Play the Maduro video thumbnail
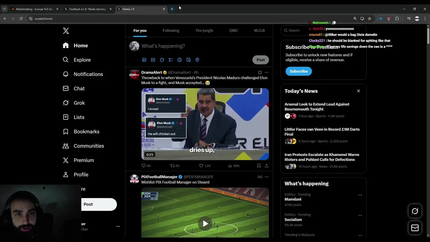This screenshot has height=242, width=430. point(205,124)
